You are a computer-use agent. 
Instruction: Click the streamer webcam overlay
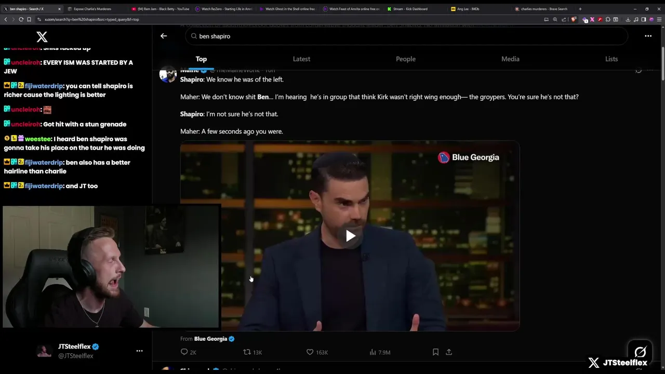click(x=111, y=267)
